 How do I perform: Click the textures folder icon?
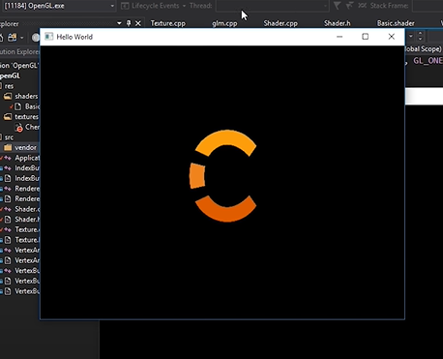click(8, 117)
